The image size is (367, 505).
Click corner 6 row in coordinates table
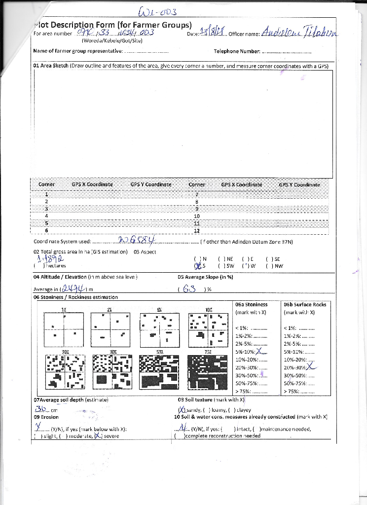click(106, 231)
